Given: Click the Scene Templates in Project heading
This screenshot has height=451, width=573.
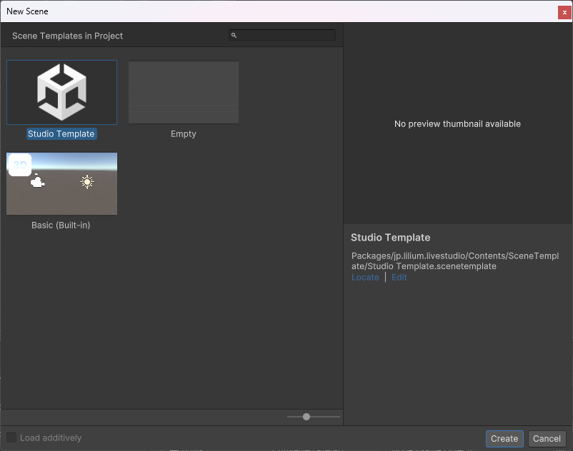Looking at the screenshot, I should [x=68, y=36].
